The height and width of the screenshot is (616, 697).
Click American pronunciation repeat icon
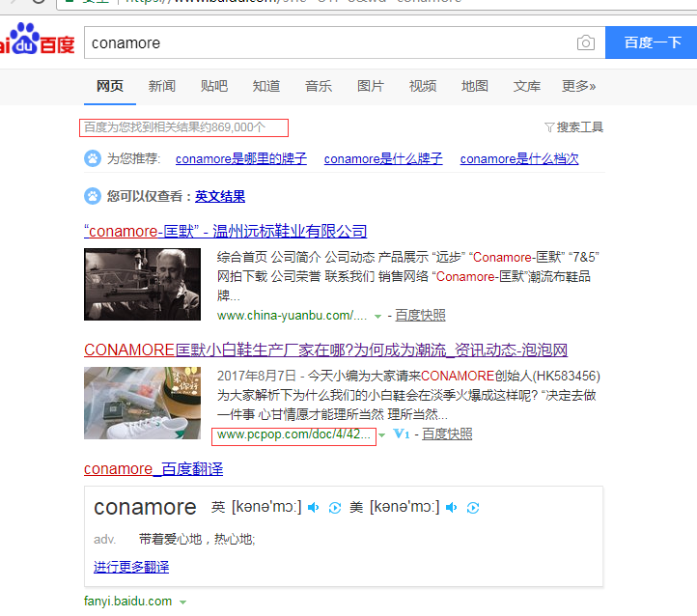click(473, 508)
